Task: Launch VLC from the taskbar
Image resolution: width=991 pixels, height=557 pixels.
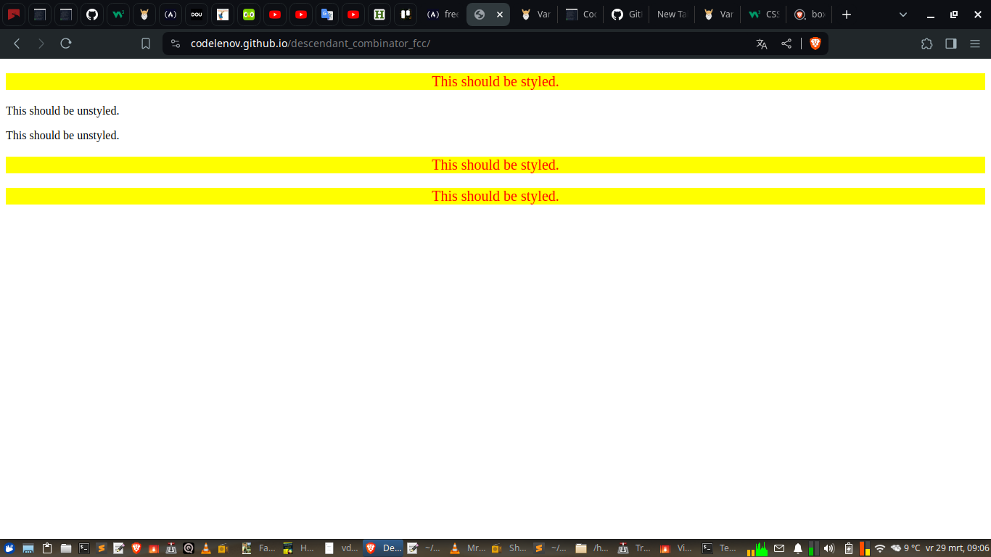Action: click(x=206, y=548)
